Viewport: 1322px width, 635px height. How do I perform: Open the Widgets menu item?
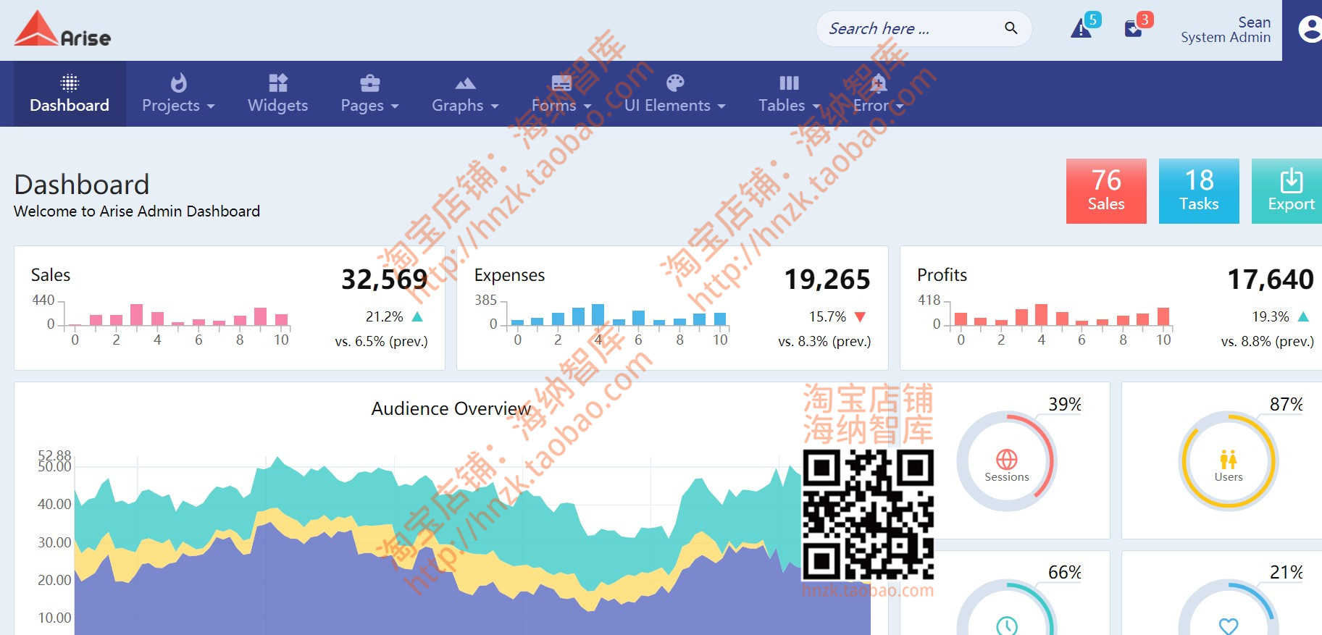pos(278,94)
